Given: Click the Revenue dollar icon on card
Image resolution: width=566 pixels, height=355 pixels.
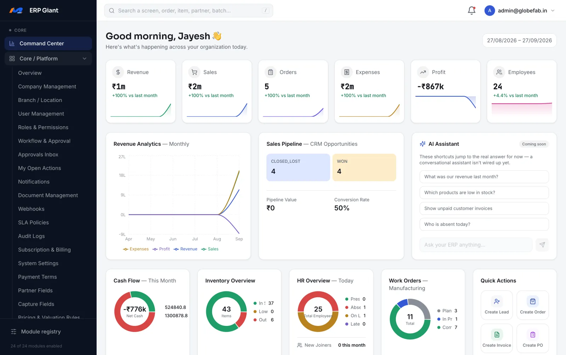Looking at the screenshot, I should pos(118,72).
